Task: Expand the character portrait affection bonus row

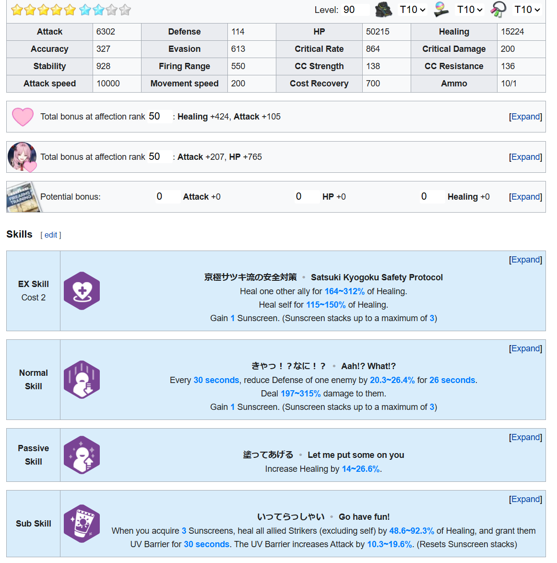Action: pyautogui.click(x=525, y=157)
